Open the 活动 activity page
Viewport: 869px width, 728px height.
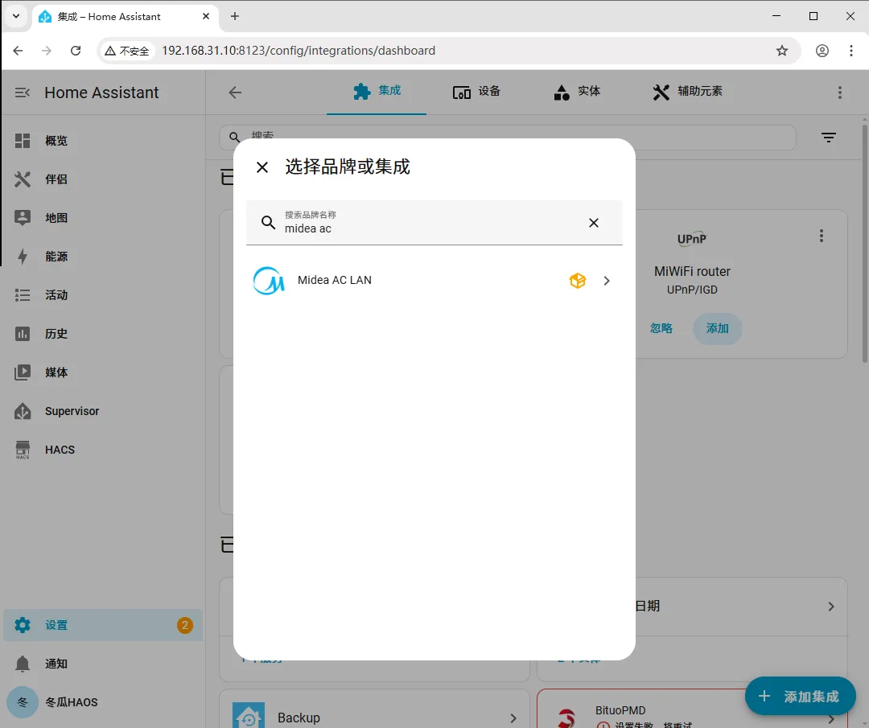click(x=102, y=295)
